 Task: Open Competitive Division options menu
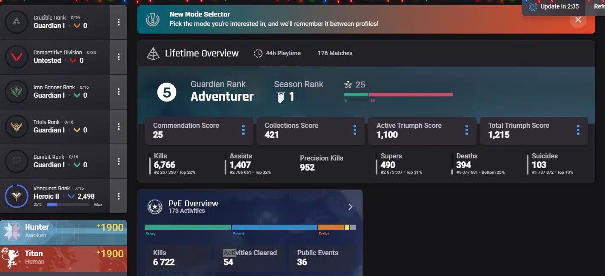click(119, 57)
